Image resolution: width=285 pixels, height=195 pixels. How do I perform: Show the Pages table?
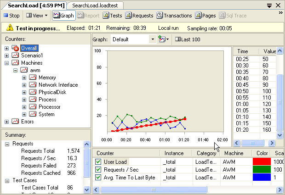[205, 16]
